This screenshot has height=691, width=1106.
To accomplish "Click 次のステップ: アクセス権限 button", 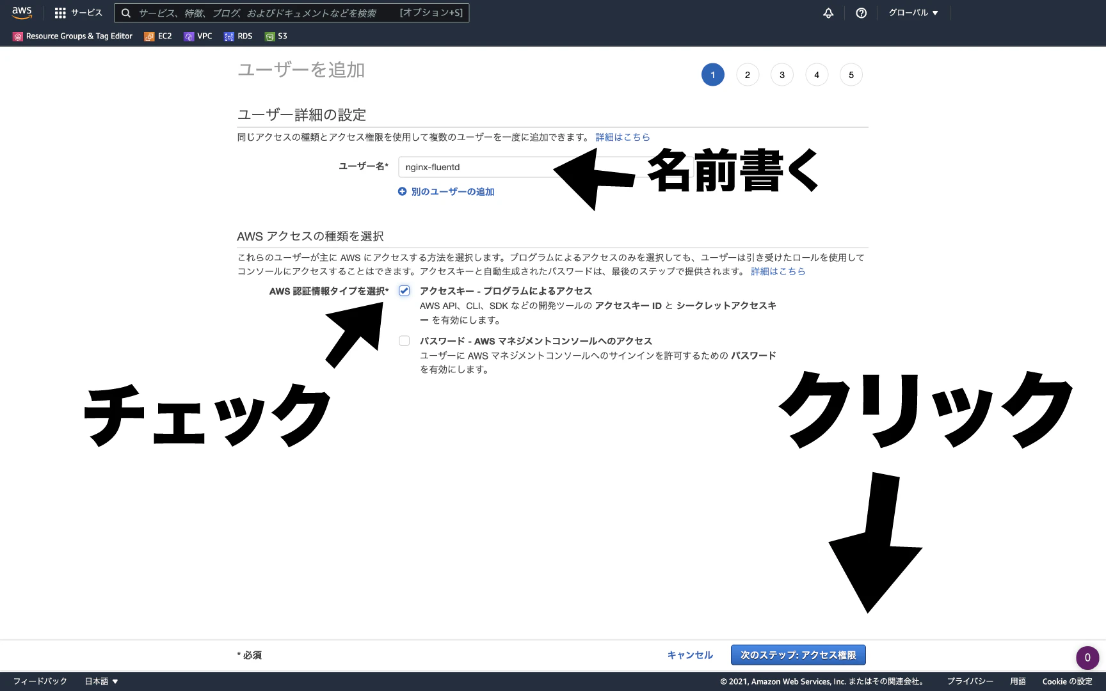I will 798,655.
